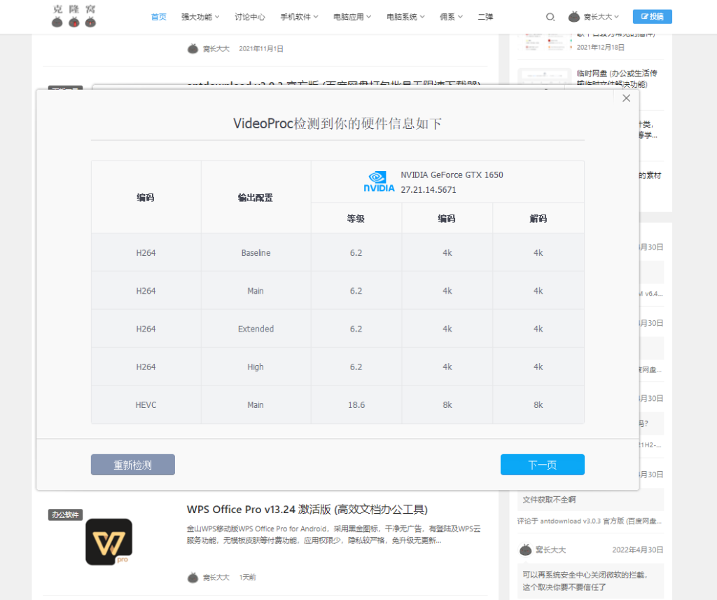
Task: Expand the 强大功能 menu
Action: tap(200, 17)
